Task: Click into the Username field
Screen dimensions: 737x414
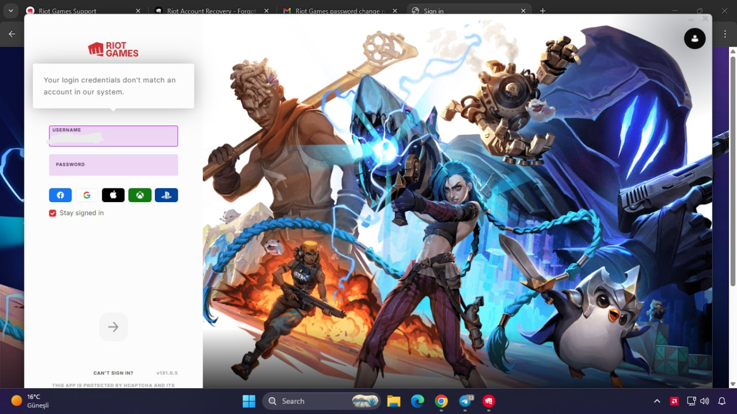Action: (113, 136)
